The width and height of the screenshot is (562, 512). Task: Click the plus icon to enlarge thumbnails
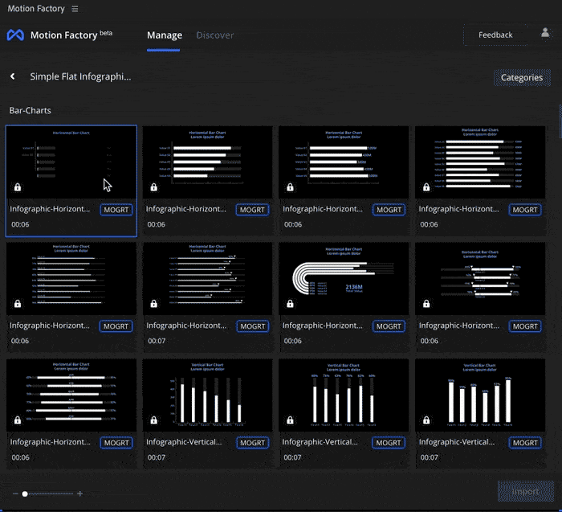(x=79, y=494)
